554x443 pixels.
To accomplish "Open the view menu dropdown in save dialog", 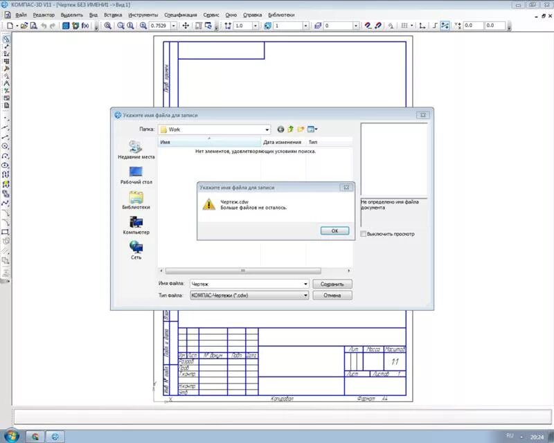I will (x=312, y=129).
